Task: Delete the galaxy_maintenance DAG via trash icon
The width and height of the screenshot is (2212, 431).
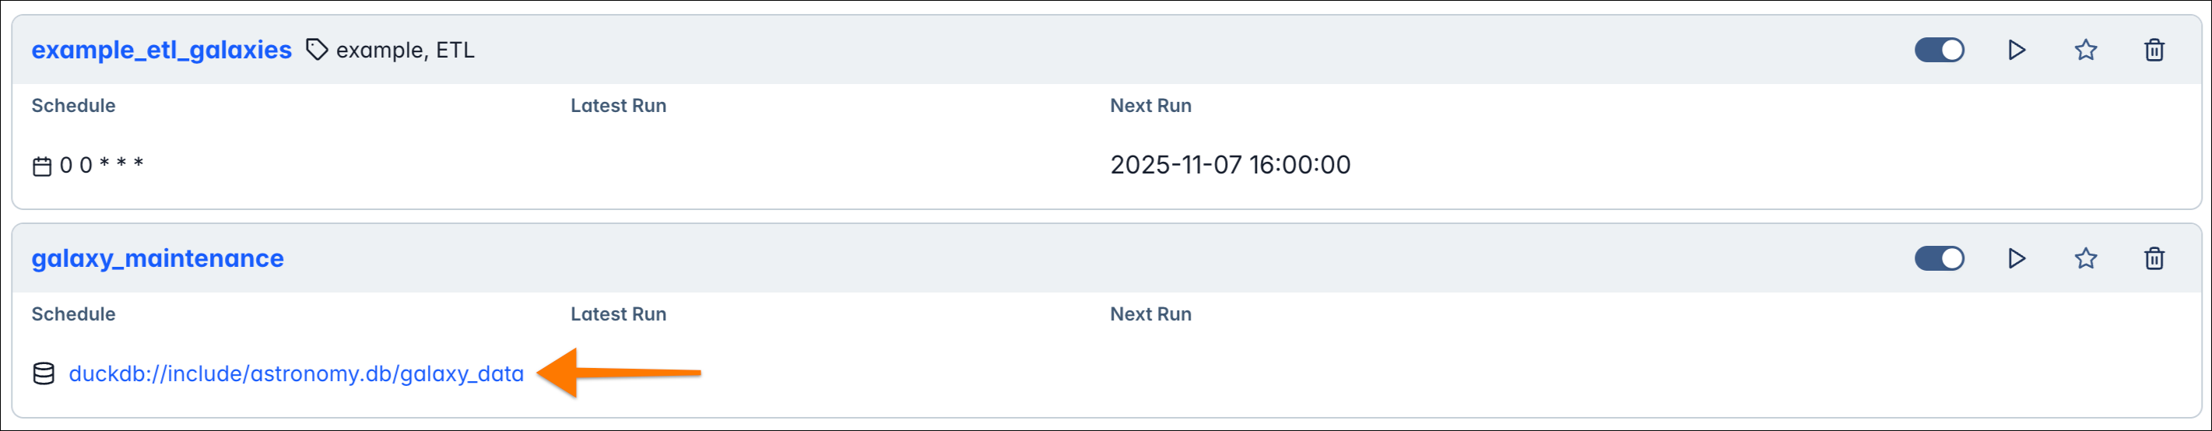Action: pyautogui.click(x=2154, y=258)
